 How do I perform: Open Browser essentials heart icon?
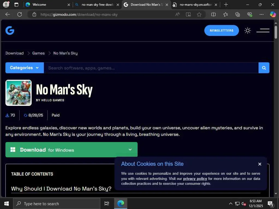[x=250, y=14]
